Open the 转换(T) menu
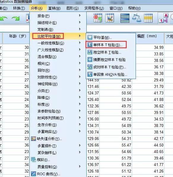The image size is (173, 177). pyautogui.click(x=19, y=8)
